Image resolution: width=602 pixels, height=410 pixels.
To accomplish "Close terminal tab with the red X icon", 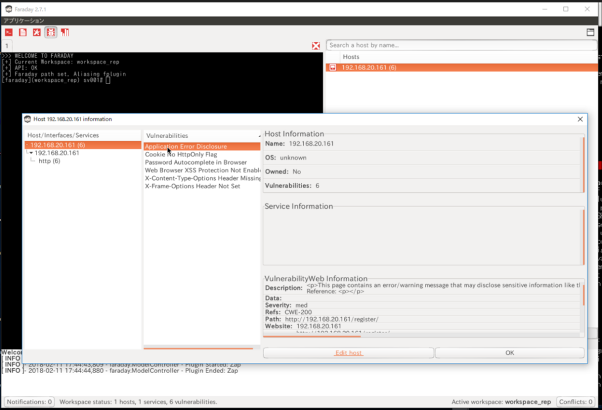I will [316, 46].
